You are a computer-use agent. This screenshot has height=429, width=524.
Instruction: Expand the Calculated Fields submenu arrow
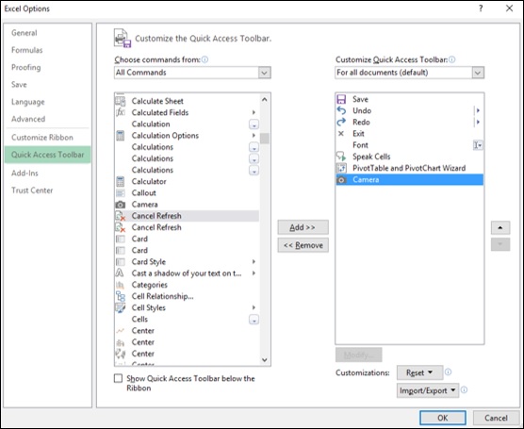(x=254, y=112)
